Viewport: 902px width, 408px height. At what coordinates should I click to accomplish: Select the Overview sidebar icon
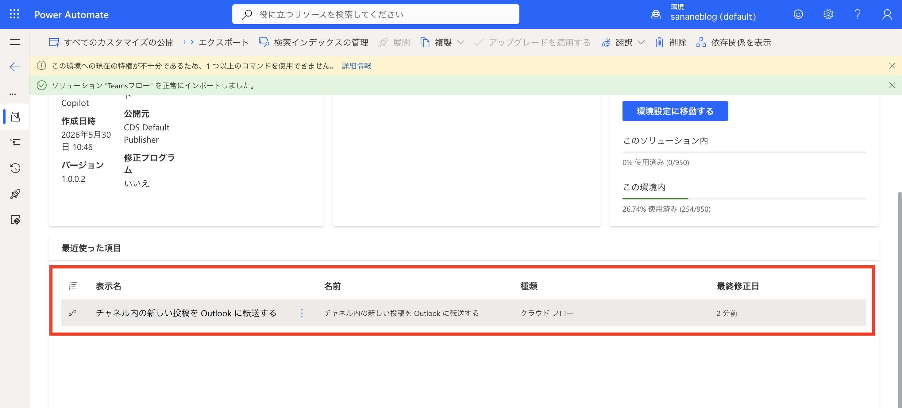point(15,116)
